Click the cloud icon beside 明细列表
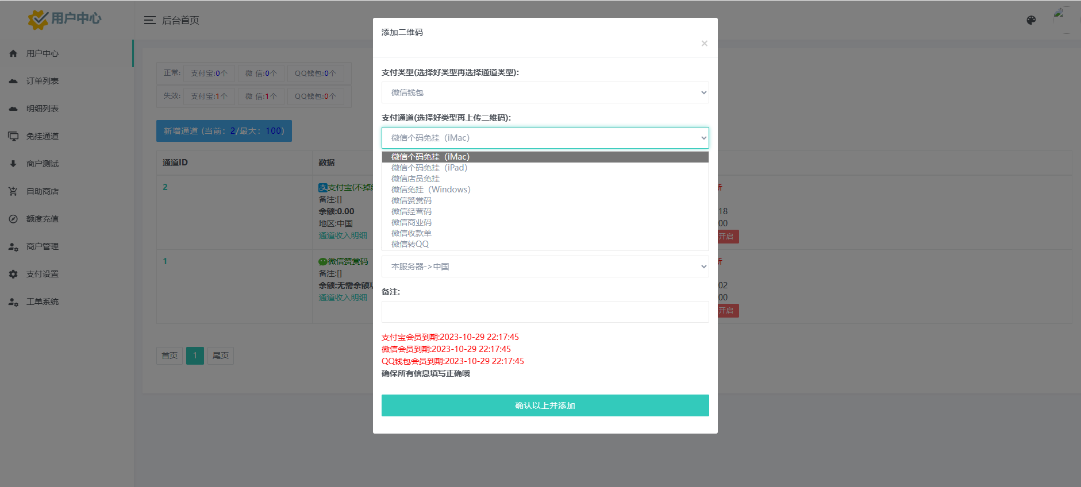Screen dimensions: 1081x487 (x=13, y=109)
